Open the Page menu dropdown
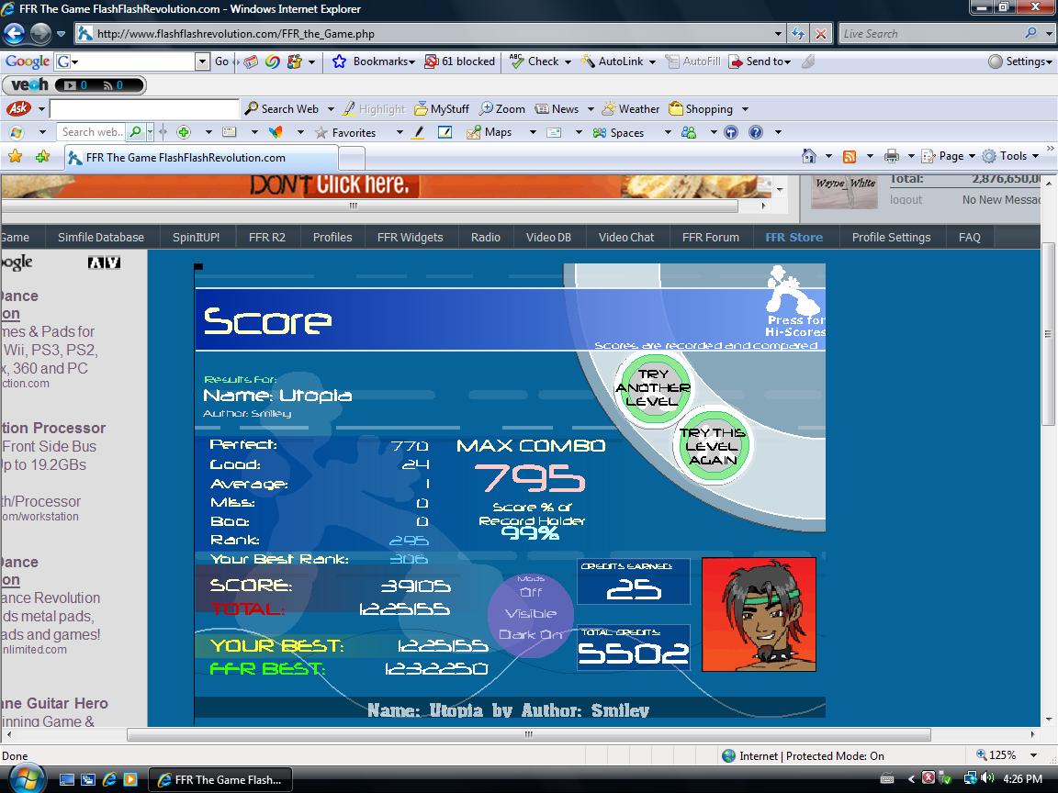Viewport: 1058px width, 793px height. tap(948, 156)
